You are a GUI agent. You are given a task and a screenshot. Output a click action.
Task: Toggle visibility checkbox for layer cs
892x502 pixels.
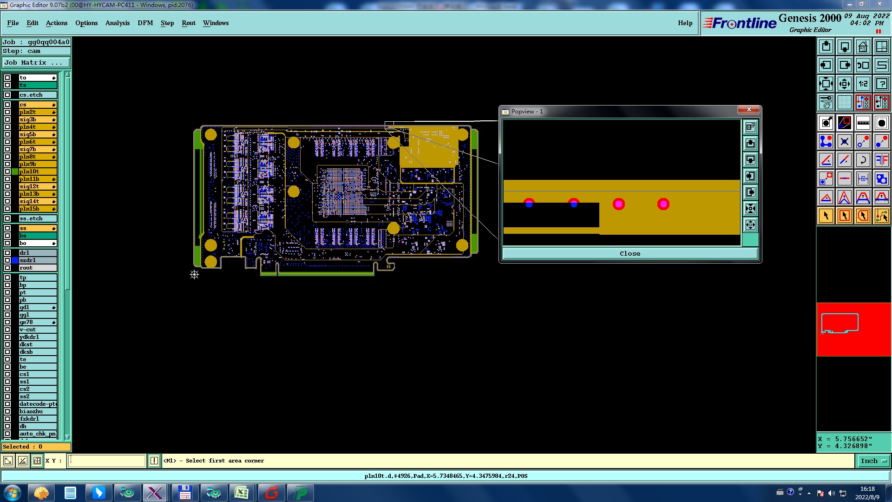click(x=7, y=105)
